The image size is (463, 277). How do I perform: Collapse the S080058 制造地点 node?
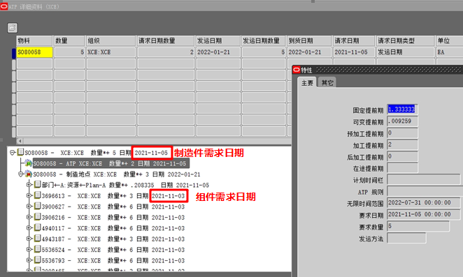pos(21,174)
